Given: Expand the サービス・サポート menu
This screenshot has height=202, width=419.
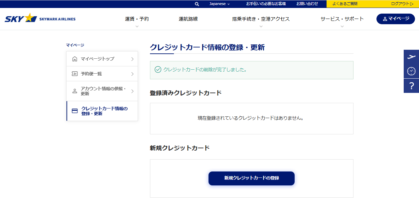Looking at the screenshot, I should coord(342,19).
